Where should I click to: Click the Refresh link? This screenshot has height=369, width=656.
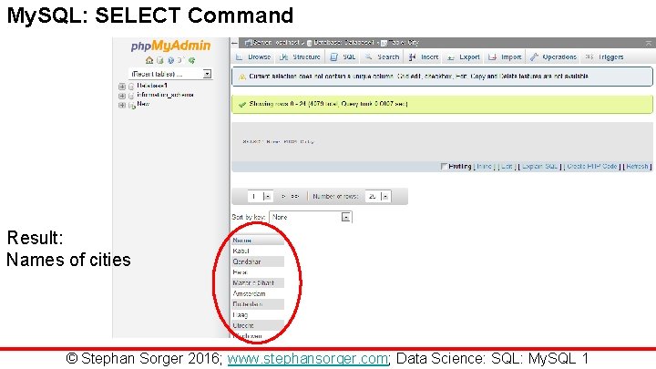[x=637, y=166]
